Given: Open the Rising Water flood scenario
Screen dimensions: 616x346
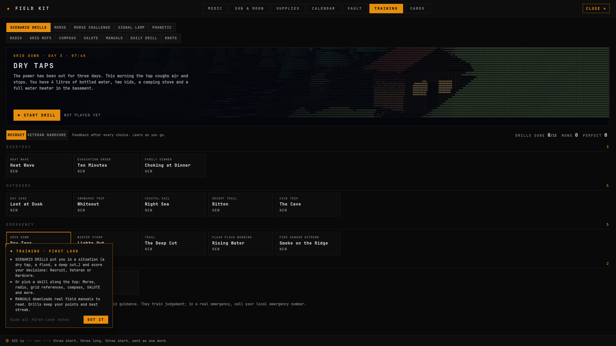Looking at the screenshot, I should point(241,243).
